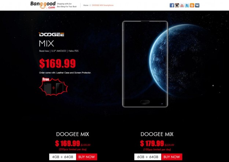Click the left DOOGEE MIX product title
Viewport: 229px width, 162px height.
click(x=73, y=134)
